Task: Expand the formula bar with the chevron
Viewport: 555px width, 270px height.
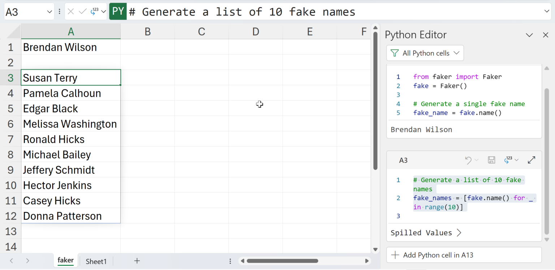Action: pos(546,12)
